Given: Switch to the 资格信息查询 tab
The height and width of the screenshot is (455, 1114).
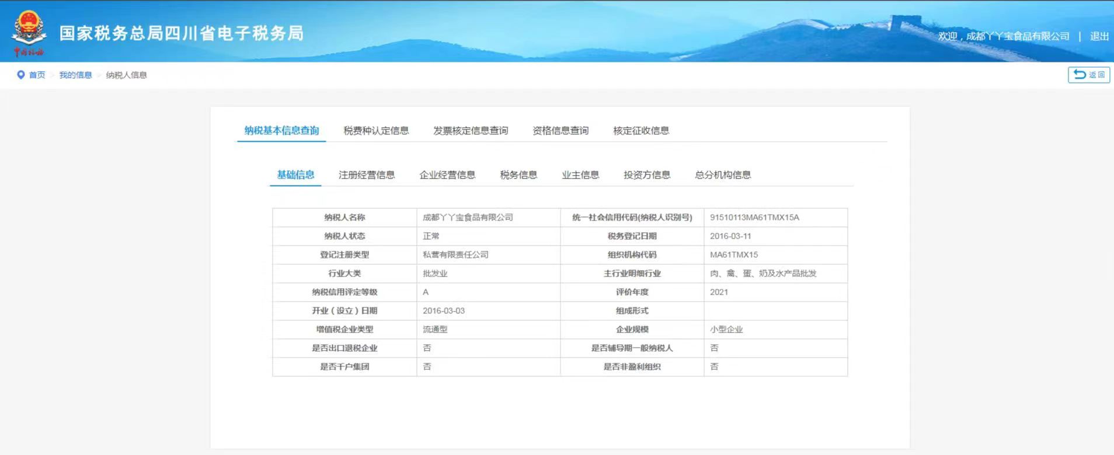Looking at the screenshot, I should click(x=560, y=131).
